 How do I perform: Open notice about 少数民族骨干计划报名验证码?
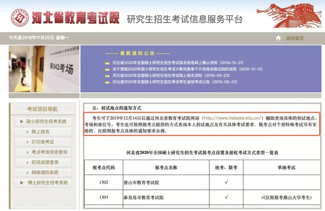(187, 69)
